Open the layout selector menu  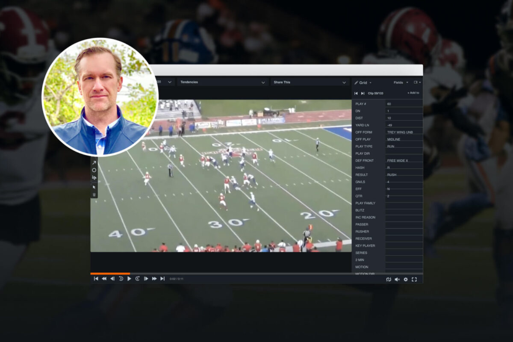[417, 83]
